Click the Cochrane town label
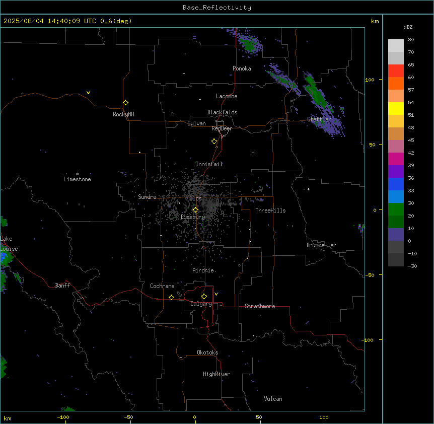 click(162, 286)
